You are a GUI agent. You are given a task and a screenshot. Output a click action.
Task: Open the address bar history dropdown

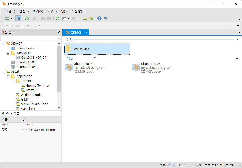[238, 26]
